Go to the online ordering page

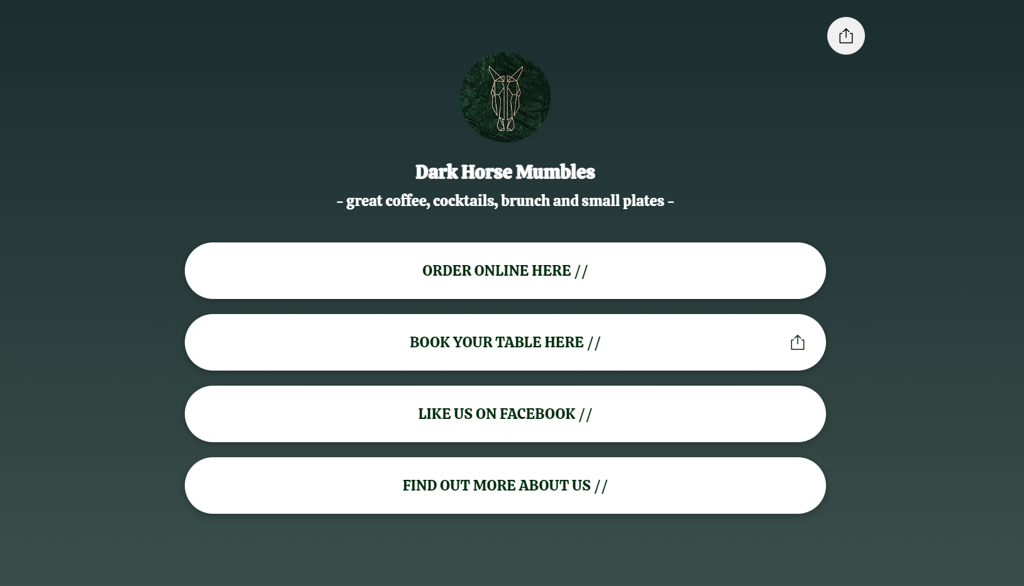click(x=505, y=271)
